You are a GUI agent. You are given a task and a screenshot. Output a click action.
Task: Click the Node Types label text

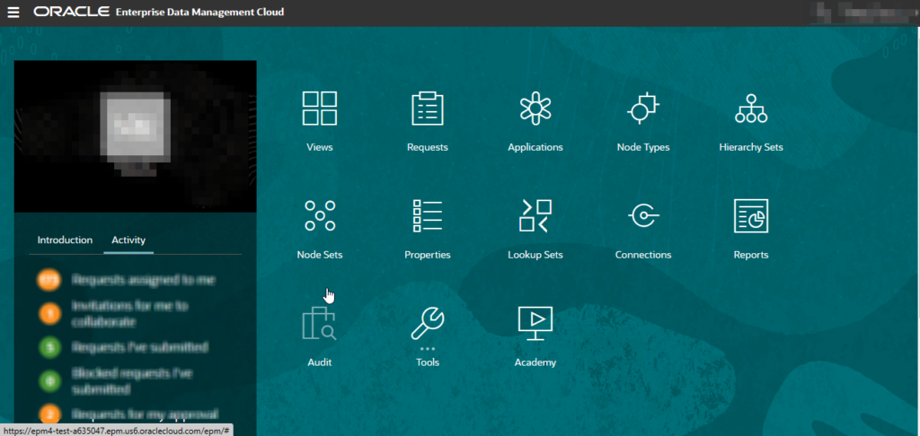[x=643, y=147]
